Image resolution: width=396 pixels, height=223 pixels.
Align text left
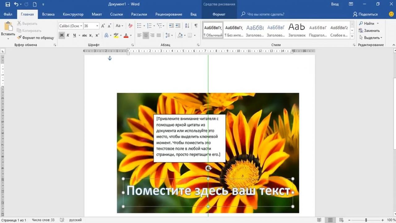(140, 35)
